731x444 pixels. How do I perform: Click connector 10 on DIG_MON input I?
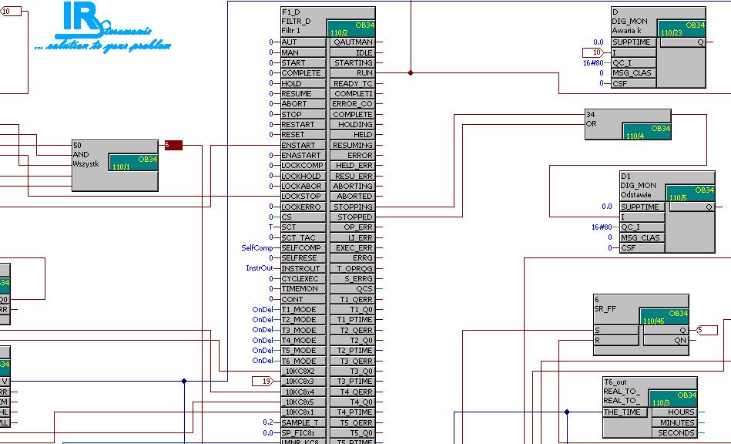[x=596, y=52]
